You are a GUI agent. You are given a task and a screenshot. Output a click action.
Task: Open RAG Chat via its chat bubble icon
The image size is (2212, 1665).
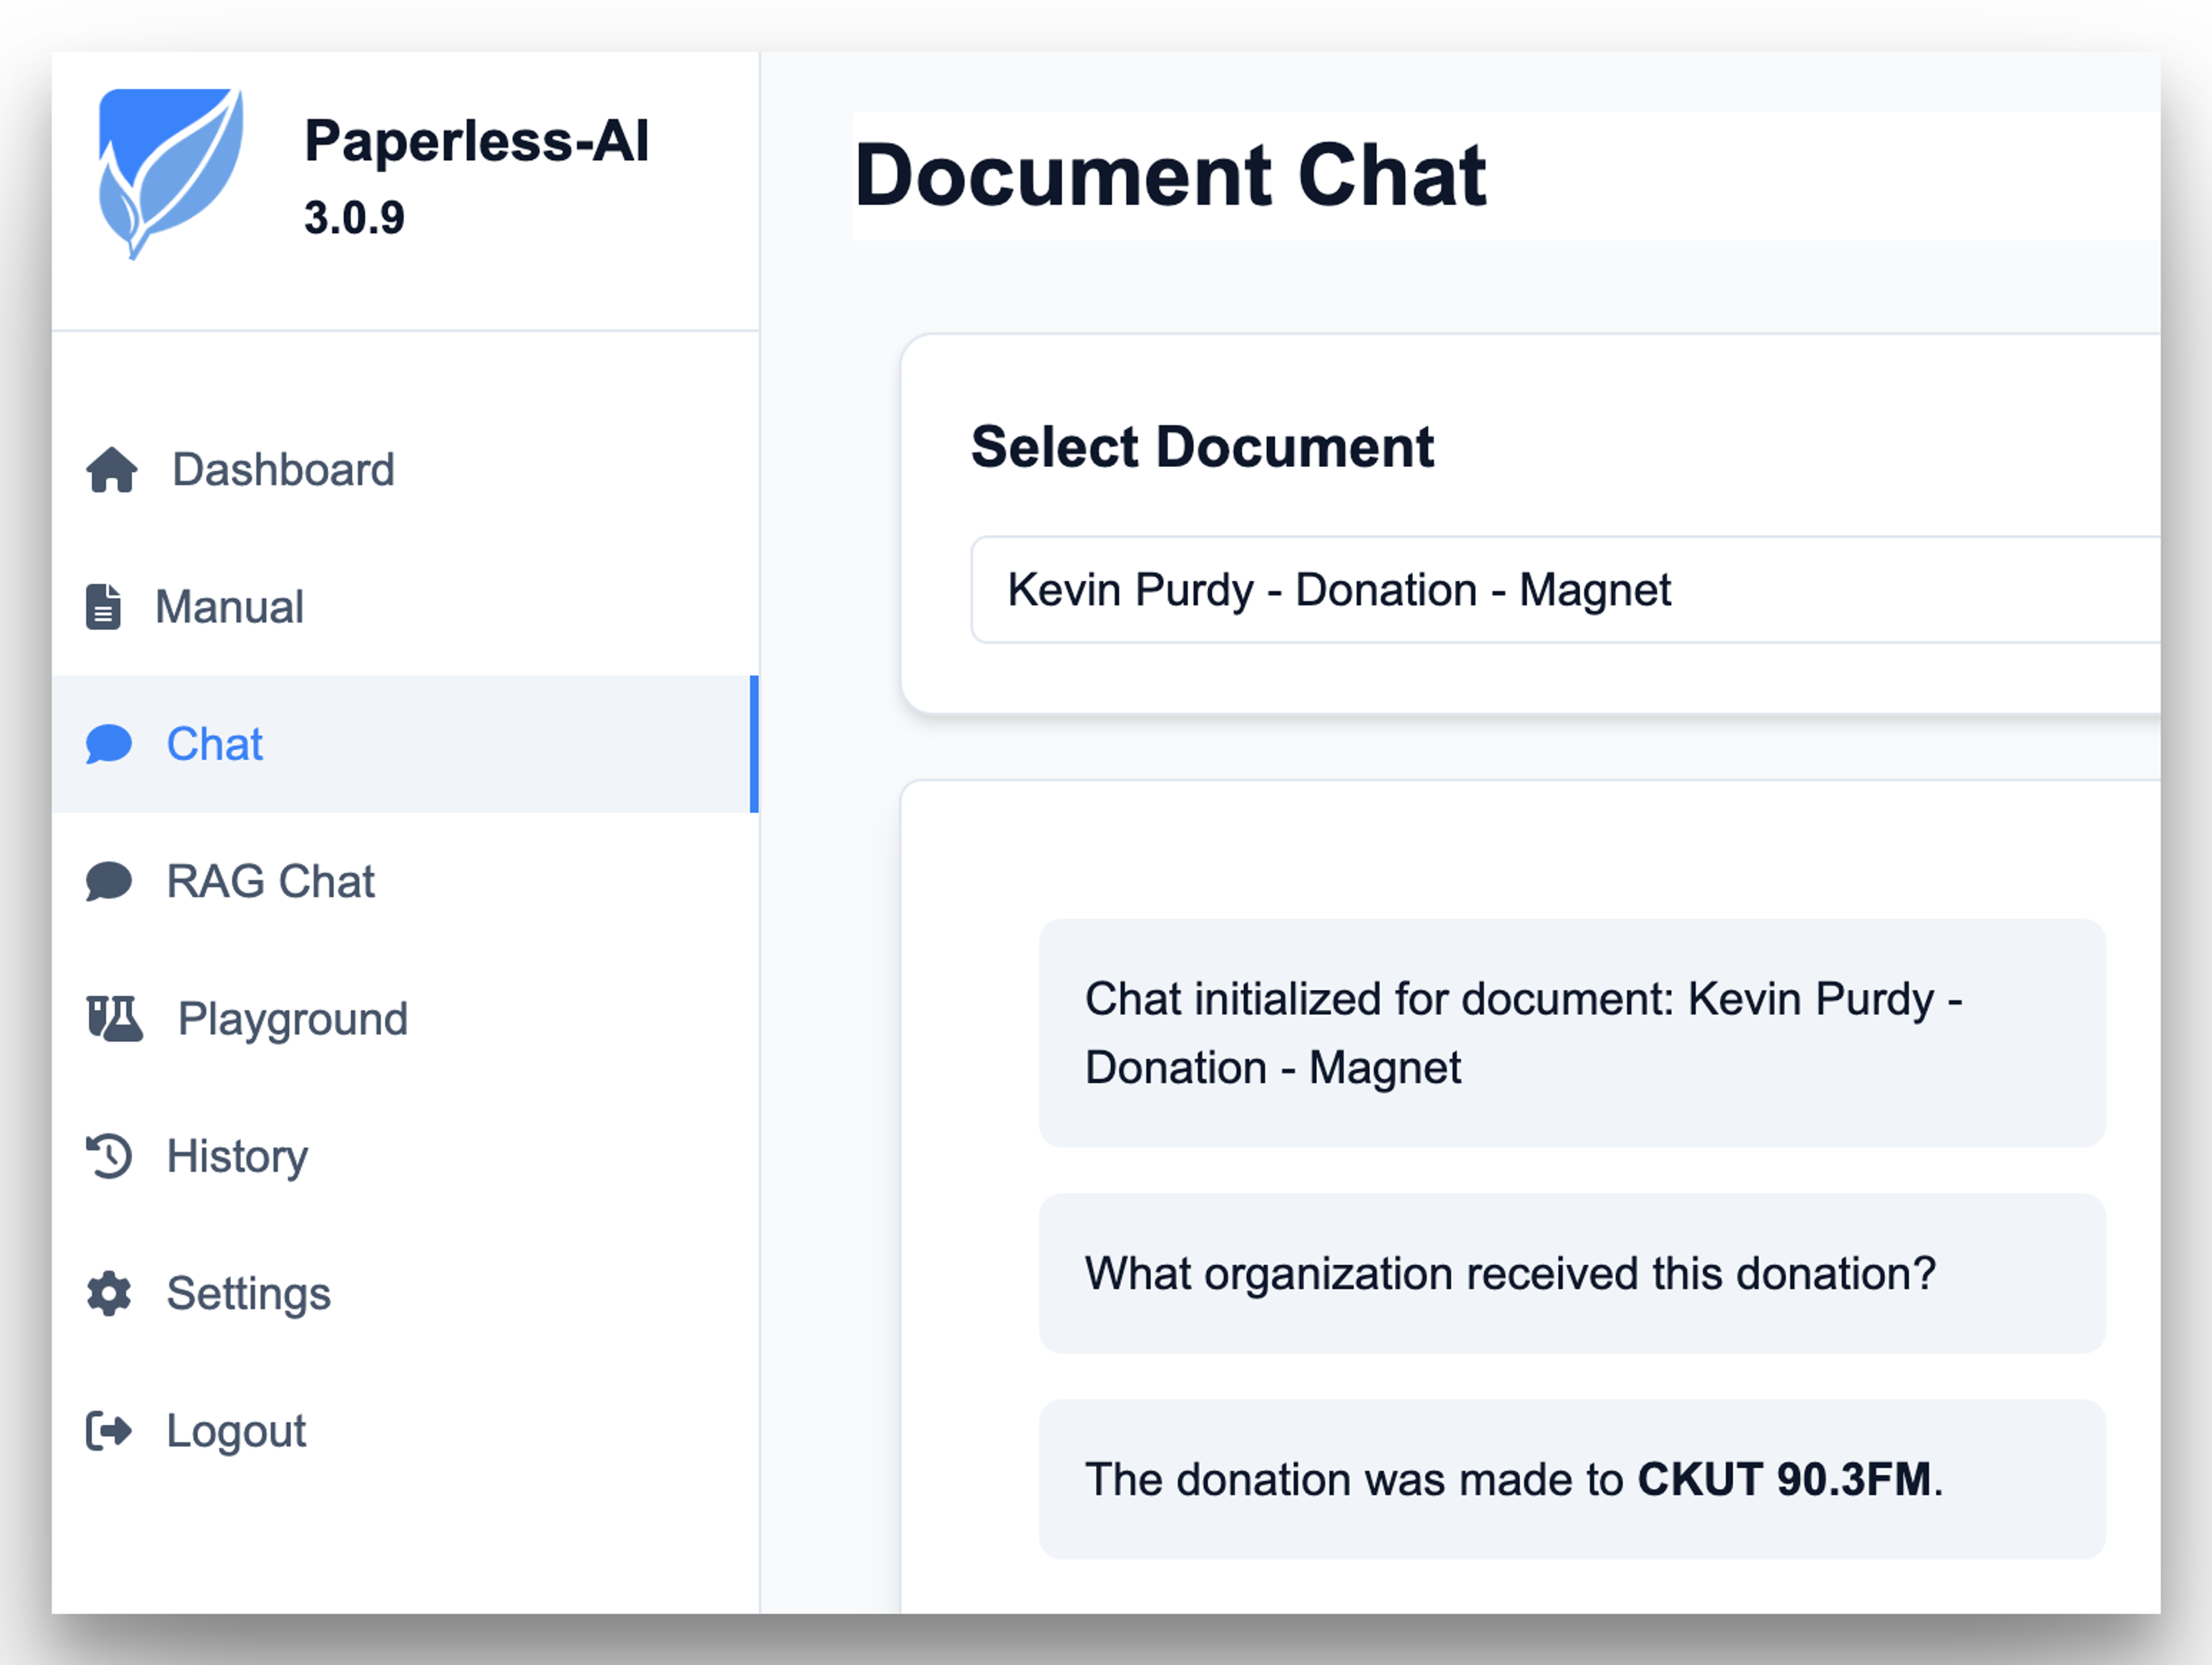tap(109, 881)
